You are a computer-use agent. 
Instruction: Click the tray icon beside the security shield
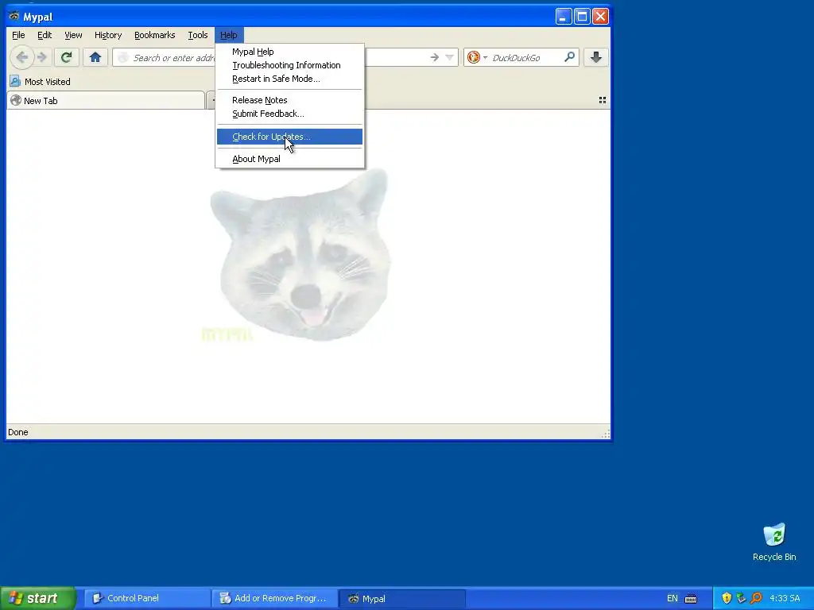741,598
